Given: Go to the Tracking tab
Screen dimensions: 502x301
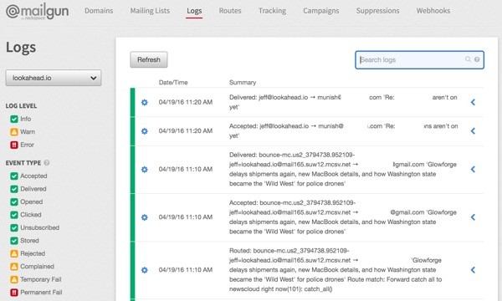Looking at the screenshot, I should click(x=272, y=11).
